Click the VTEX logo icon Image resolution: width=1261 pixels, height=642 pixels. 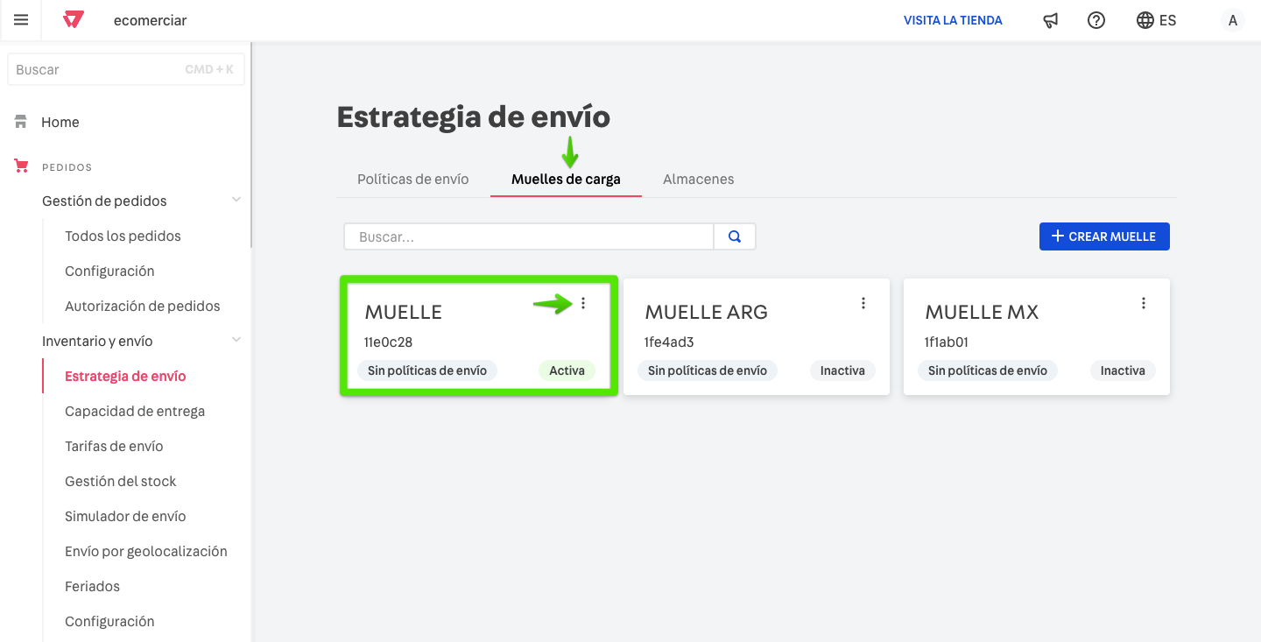click(74, 20)
